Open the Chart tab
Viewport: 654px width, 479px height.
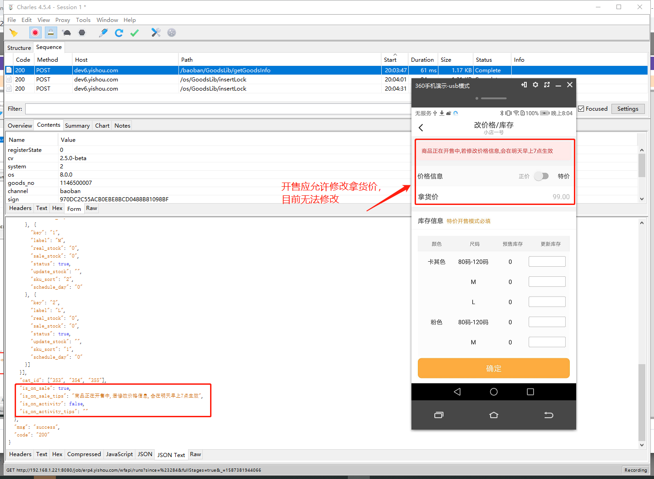pos(103,125)
